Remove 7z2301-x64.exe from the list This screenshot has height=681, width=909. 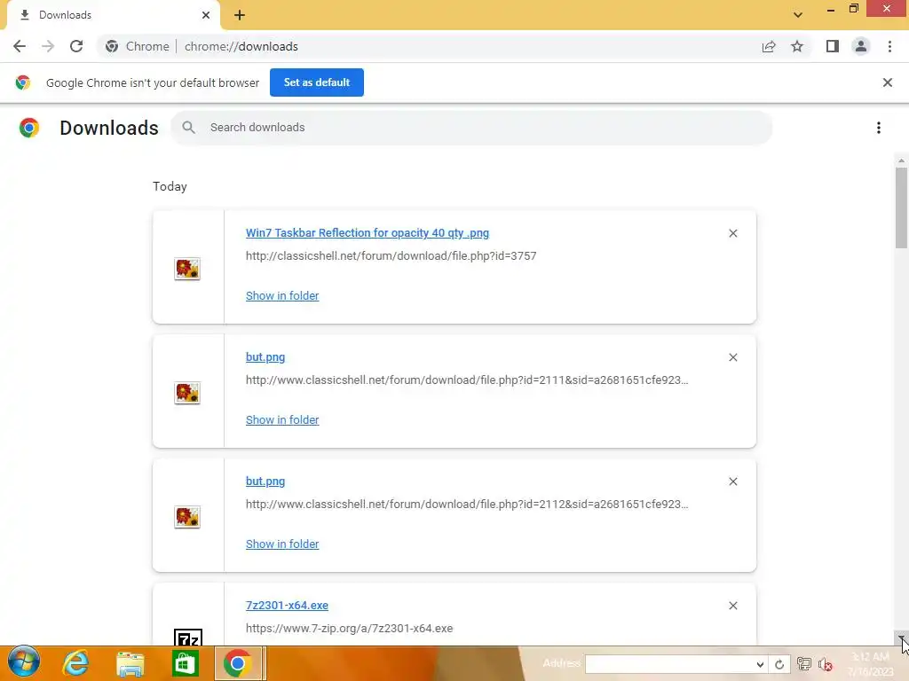(x=732, y=605)
